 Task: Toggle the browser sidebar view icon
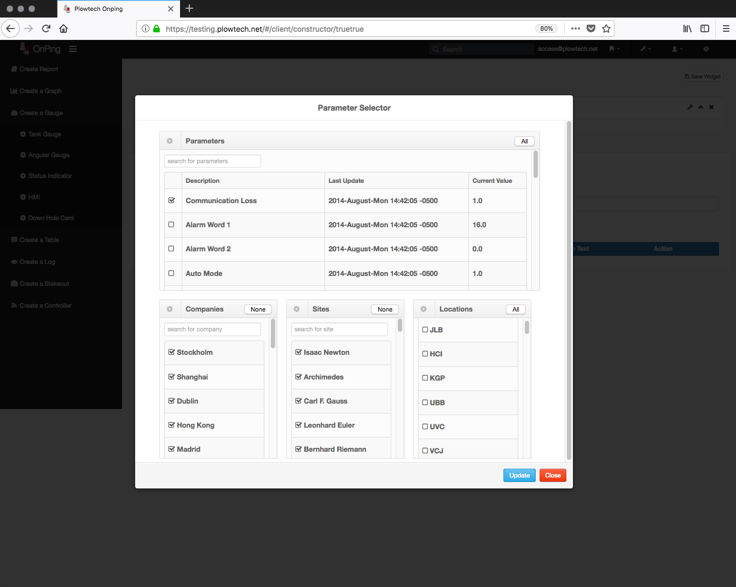705,28
